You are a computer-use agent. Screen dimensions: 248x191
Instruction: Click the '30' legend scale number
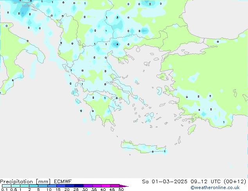pos(85,189)
